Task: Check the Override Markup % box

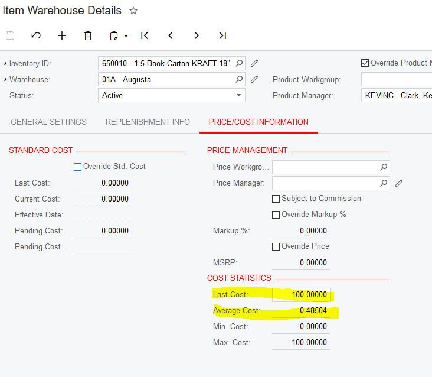Action: (276, 214)
